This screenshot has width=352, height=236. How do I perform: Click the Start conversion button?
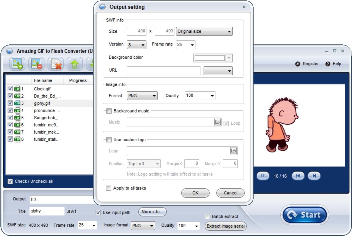[305, 215]
